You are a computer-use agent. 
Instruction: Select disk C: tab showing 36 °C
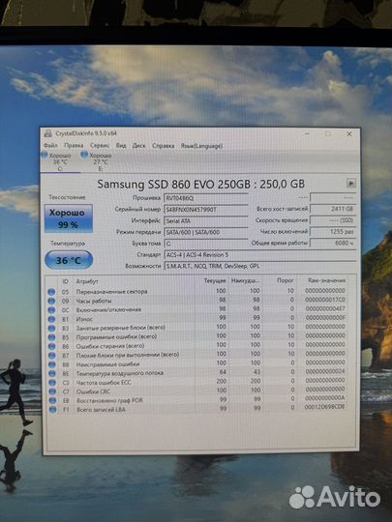click(x=60, y=161)
